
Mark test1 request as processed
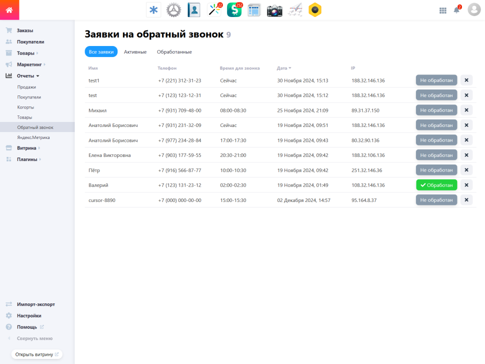[x=436, y=80]
